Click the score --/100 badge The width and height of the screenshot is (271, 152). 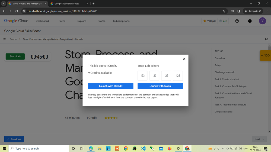(265, 55)
